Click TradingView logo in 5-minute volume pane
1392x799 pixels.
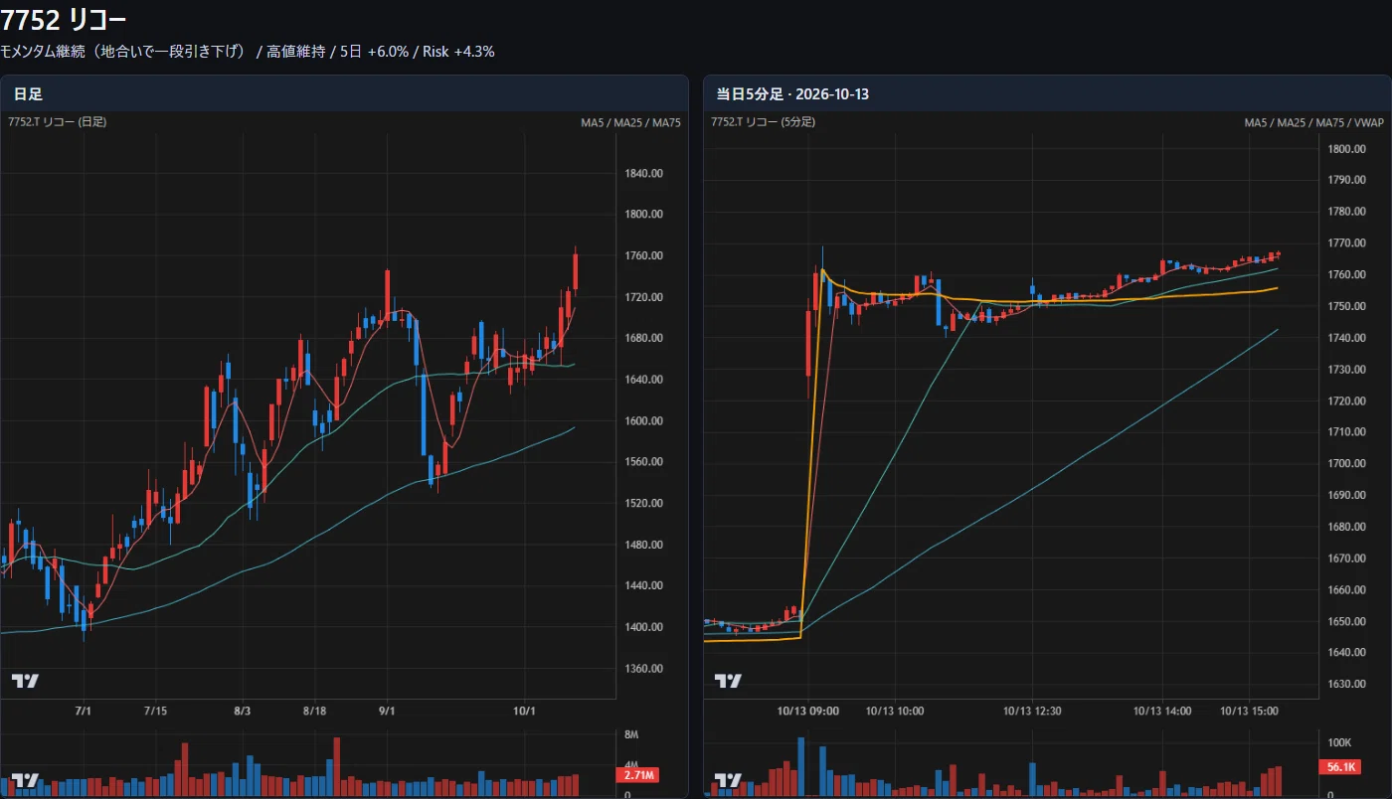(729, 780)
